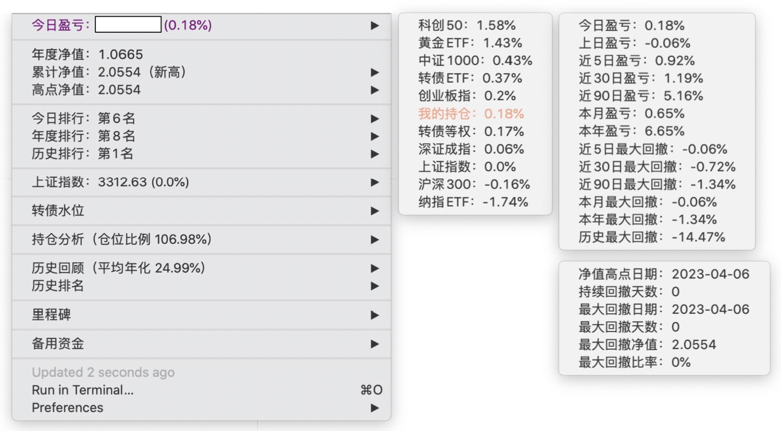Open the 持仓分析 menu item
The image size is (781, 431).
121,239
